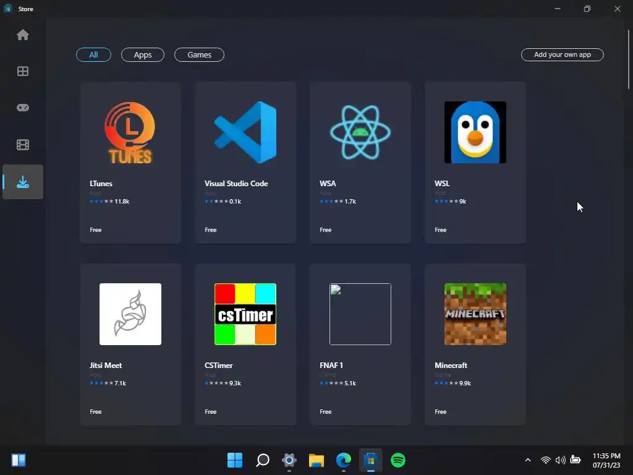Click the vertical scrollbar of Store window
Image resolution: width=633 pixels, height=475 pixels.
pyautogui.click(x=629, y=59)
